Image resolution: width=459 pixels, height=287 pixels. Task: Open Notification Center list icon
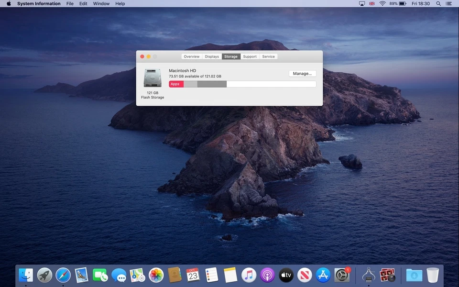pyautogui.click(x=448, y=3)
